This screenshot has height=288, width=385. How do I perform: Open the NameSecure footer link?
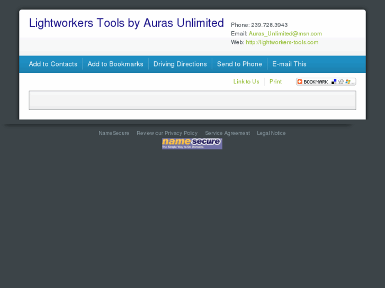pos(114,133)
